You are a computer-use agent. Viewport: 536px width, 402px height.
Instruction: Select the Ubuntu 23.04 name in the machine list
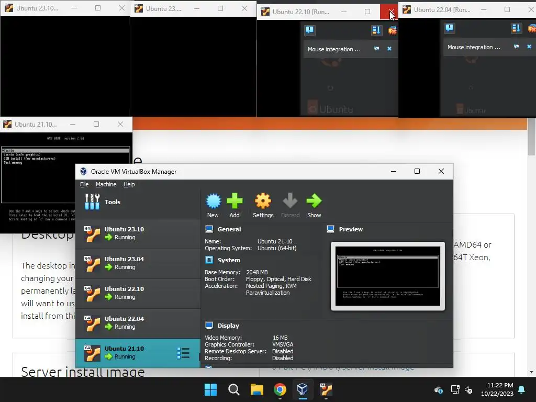tap(124, 259)
